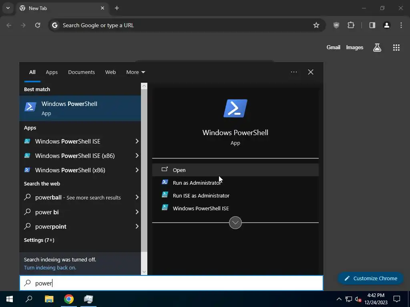Click magnifier icon beside powerpoint suggestion

[x=28, y=226]
